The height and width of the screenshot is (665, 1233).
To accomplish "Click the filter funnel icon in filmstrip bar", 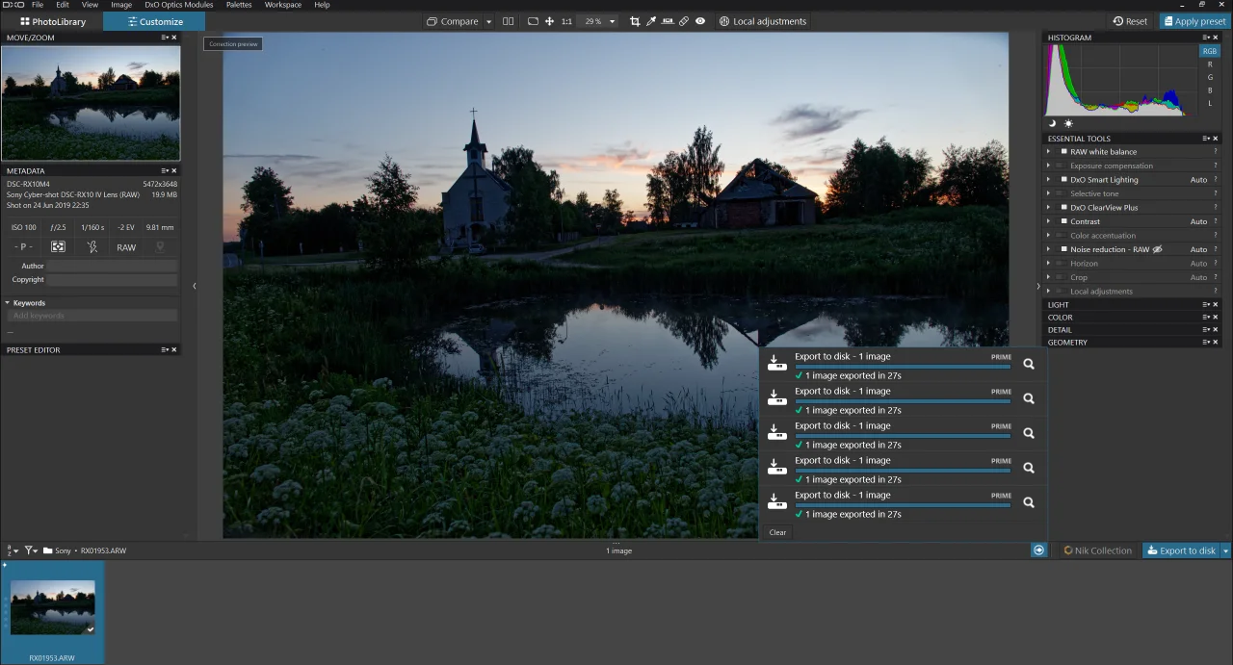I will pos(31,550).
